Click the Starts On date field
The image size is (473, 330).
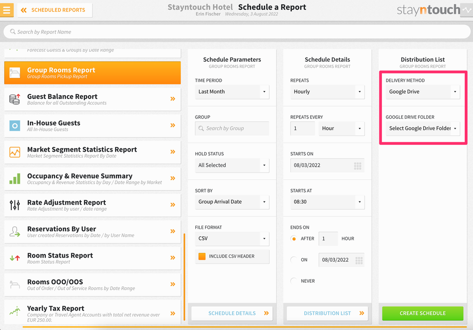[328, 166]
